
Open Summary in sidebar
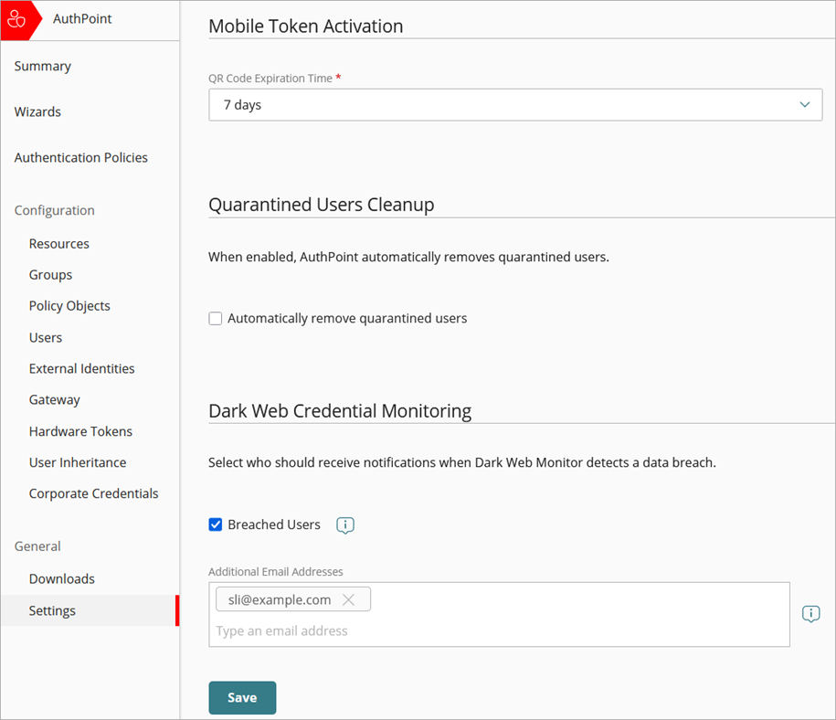pyautogui.click(x=43, y=67)
